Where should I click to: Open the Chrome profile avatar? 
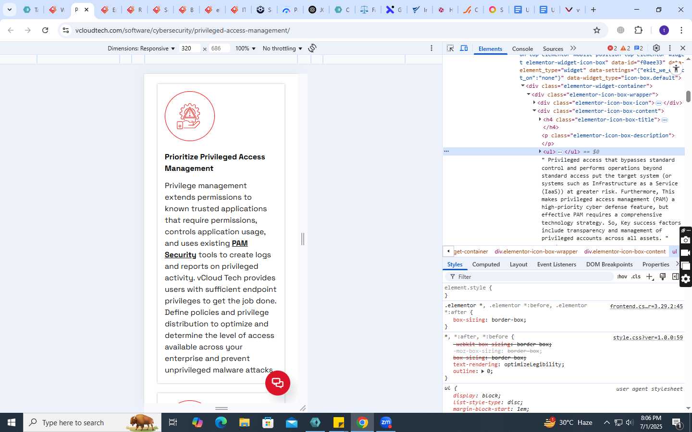coord(664,30)
